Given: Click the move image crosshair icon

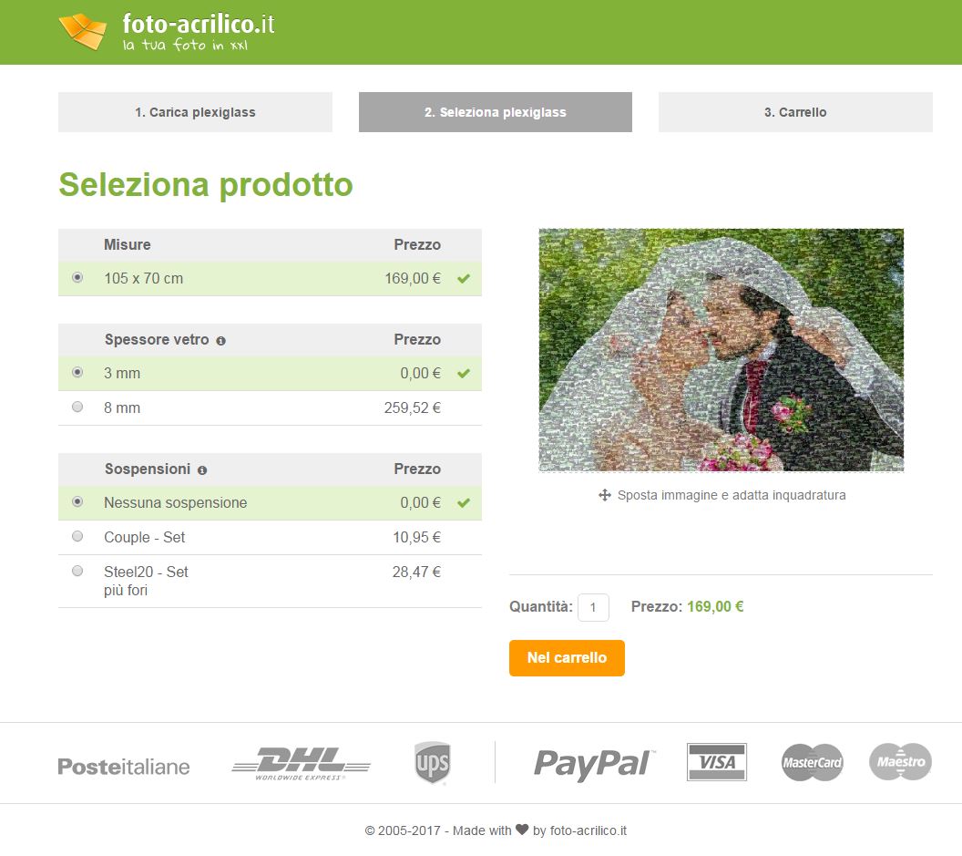Looking at the screenshot, I should click(604, 495).
